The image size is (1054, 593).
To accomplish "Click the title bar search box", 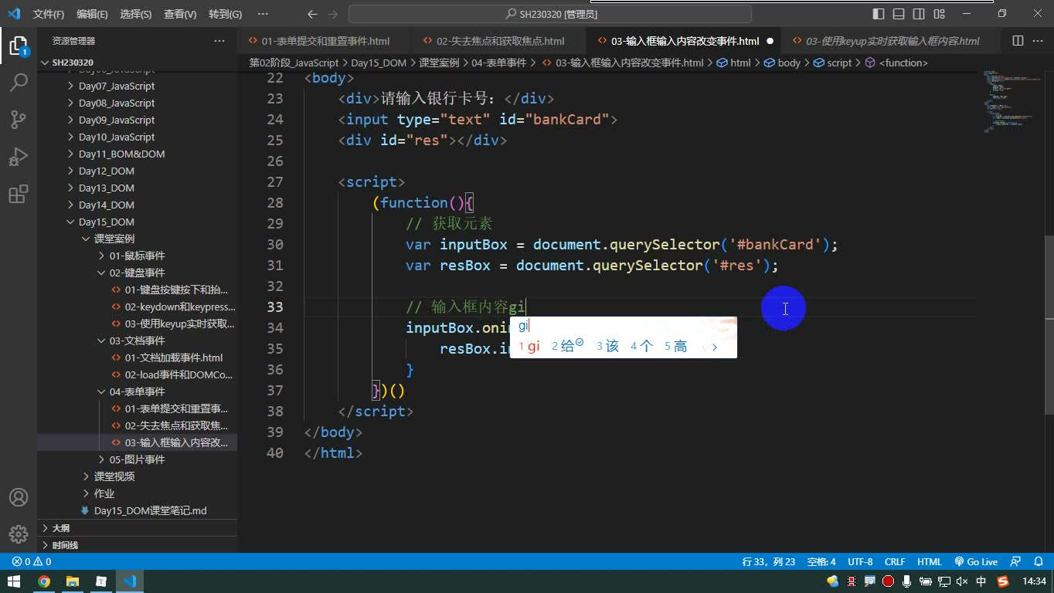I will click(550, 14).
